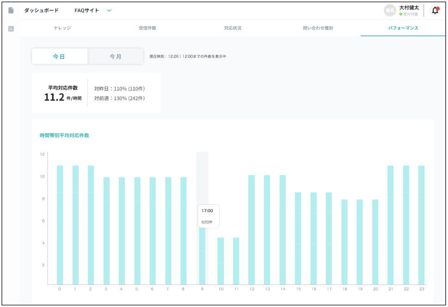Select the bar for hour 12
Screen dimensions: 448x307
point(252,230)
